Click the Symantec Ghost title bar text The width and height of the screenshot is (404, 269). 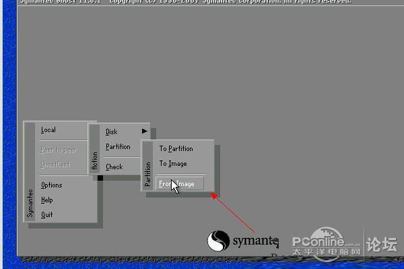click(x=186, y=2)
